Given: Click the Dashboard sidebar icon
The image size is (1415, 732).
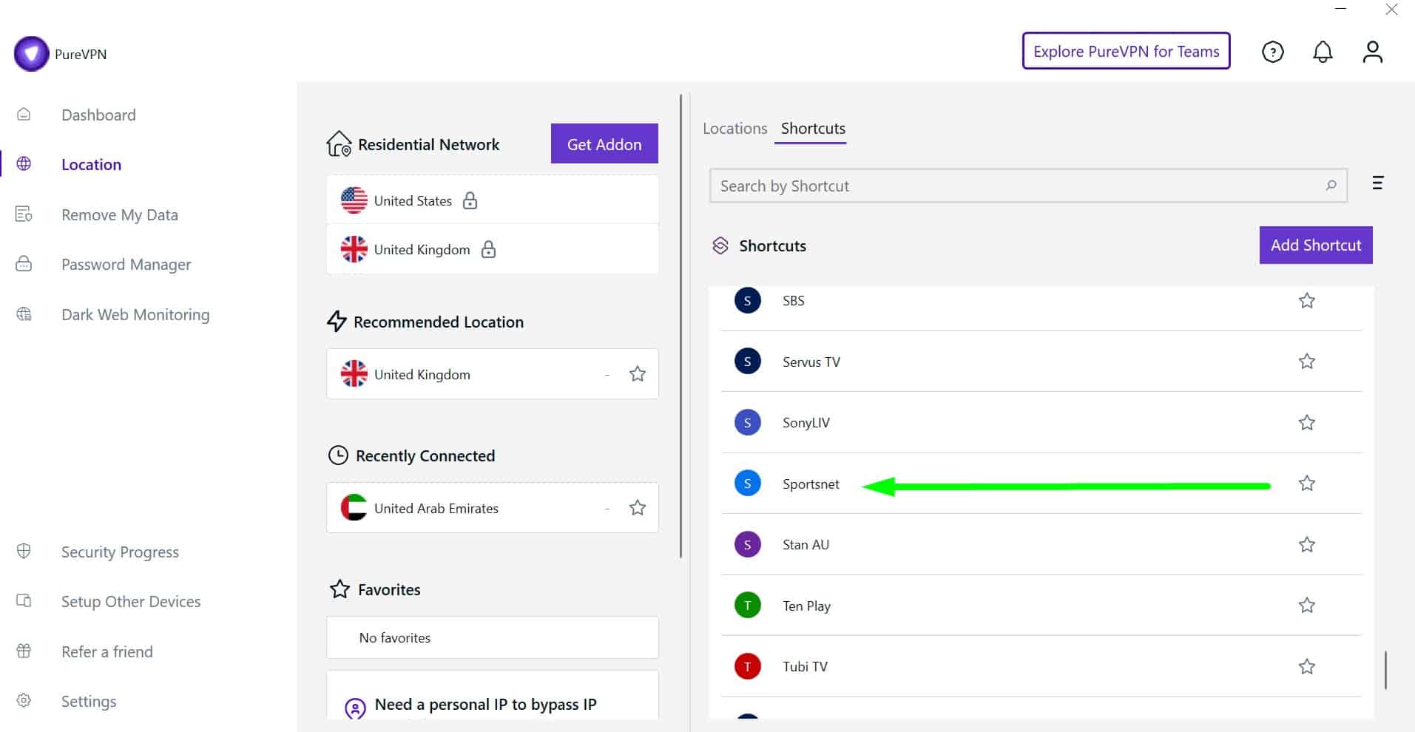Looking at the screenshot, I should point(24,115).
